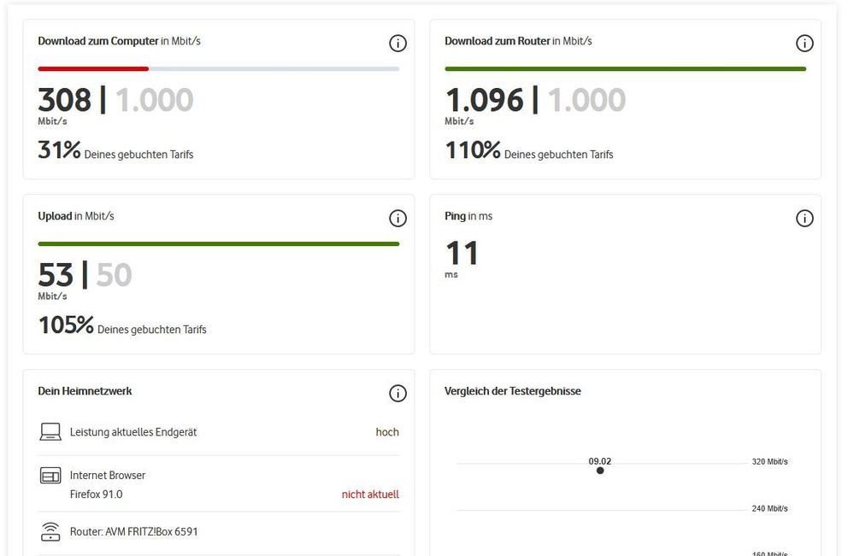This screenshot has height=556, width=854.
Task: Click the Internet Browser window icon
Action: tap(50, 476)
